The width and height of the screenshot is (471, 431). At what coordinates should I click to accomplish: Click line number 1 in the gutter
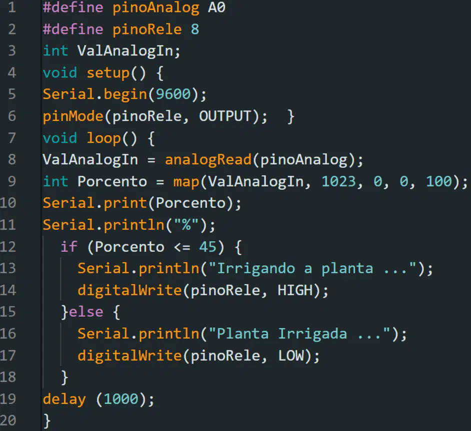click(x=12, y=7)
